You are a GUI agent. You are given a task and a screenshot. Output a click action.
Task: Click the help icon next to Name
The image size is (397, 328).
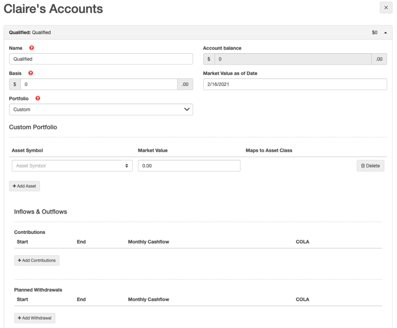click(x=32, y=48)
